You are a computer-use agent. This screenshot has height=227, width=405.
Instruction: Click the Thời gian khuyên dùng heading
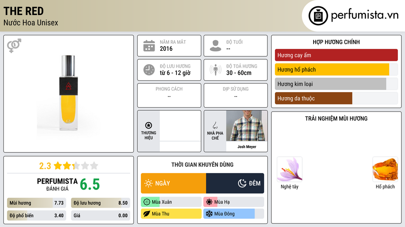202,164
